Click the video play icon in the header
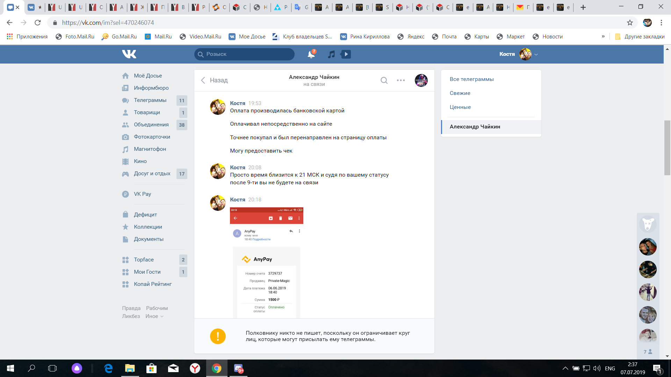The image size is (671, 377). pos(346,54)
